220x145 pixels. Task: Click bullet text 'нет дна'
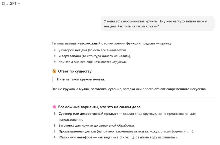tap(81, 50)
